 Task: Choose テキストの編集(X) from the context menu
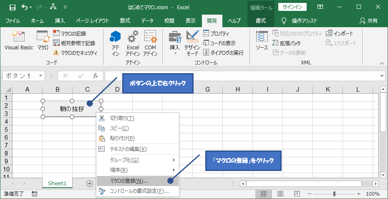[x=137, y=149]
